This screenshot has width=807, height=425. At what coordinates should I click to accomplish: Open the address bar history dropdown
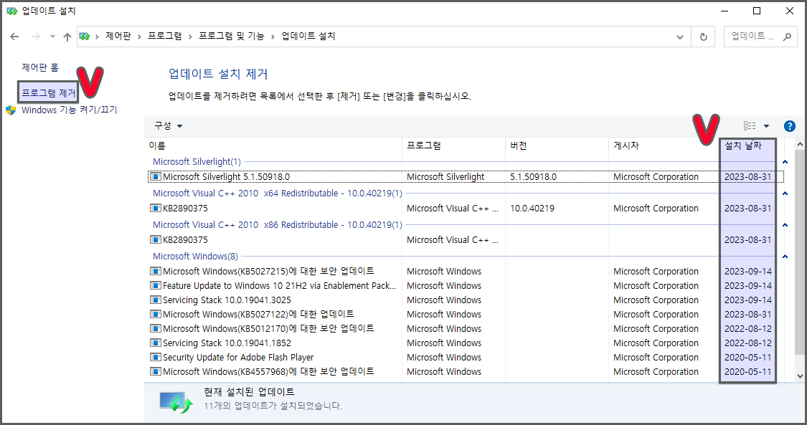[x=680, y=37]
